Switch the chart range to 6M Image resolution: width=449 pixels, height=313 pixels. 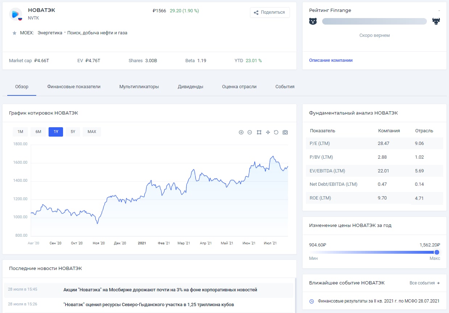38,132
